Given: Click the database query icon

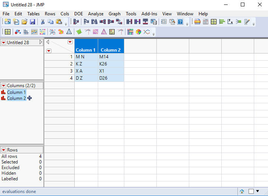Looking at the screenshot, I should pos(154,22).
